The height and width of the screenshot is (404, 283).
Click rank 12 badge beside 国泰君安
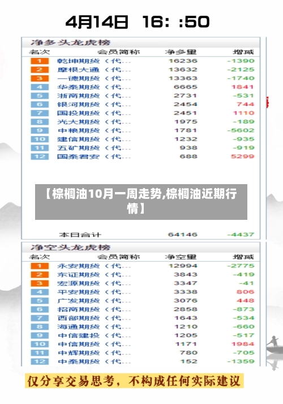[40, 156]
